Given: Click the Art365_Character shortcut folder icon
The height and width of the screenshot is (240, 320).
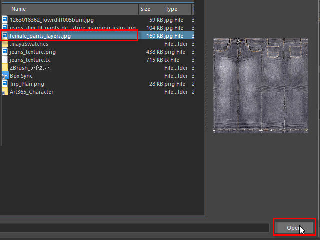Looking at the screenshot, I should pyautogui.click(x=5, y=92).
